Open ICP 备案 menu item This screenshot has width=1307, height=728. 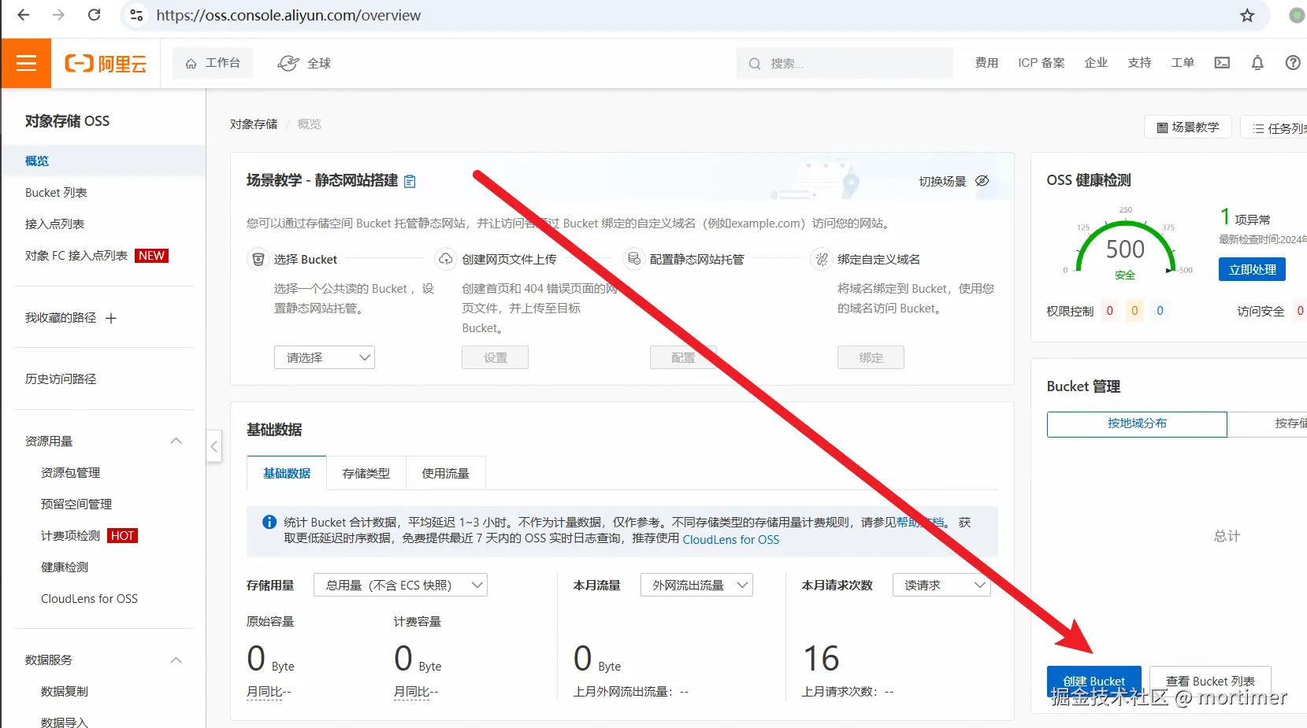(x=1041, y=63)
